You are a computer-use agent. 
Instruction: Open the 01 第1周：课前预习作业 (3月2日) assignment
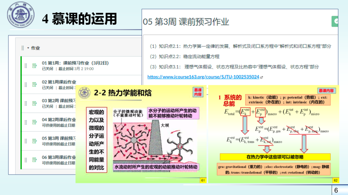click(x=75, y=63)
